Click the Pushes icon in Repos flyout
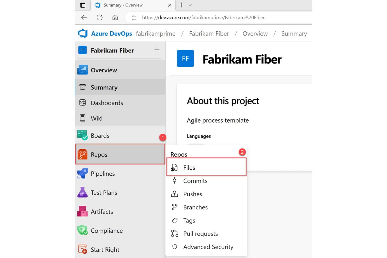This screenshot has width=387, height=258. (x=174, y=194)
